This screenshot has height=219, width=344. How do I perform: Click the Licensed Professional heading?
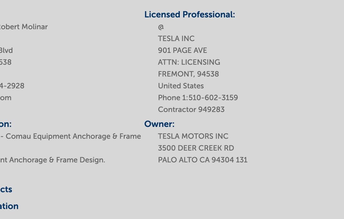click(189, 15)
